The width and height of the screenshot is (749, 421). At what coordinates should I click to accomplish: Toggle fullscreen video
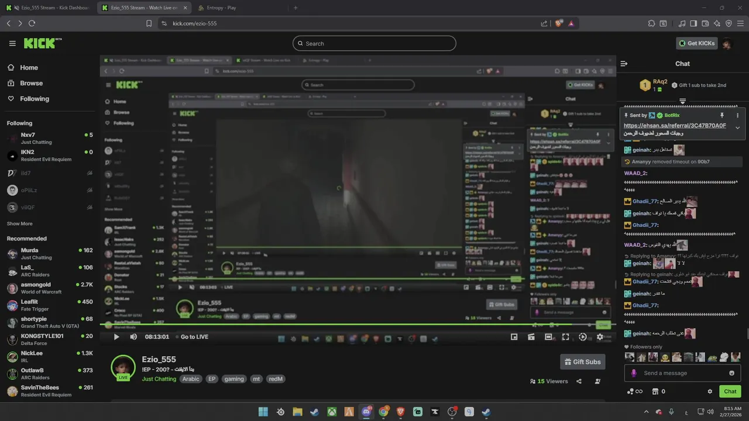(x=565, y=337)
